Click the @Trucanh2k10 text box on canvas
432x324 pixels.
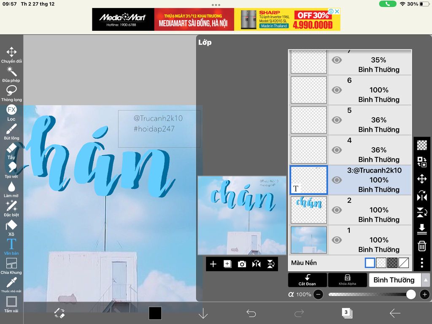pos(159,129)
